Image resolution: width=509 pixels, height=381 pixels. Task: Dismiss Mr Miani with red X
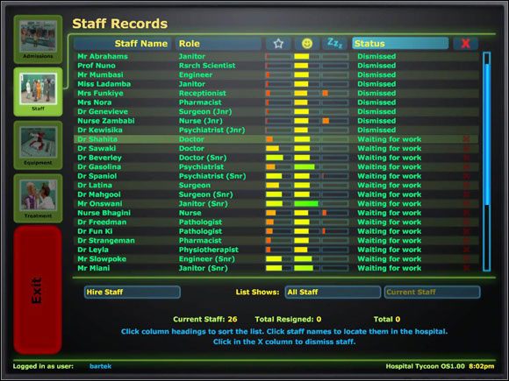point(466,268)
